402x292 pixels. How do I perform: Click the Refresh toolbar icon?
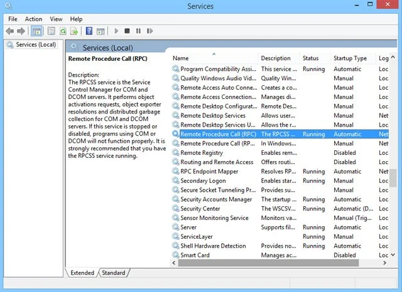(x=63, y=31)
